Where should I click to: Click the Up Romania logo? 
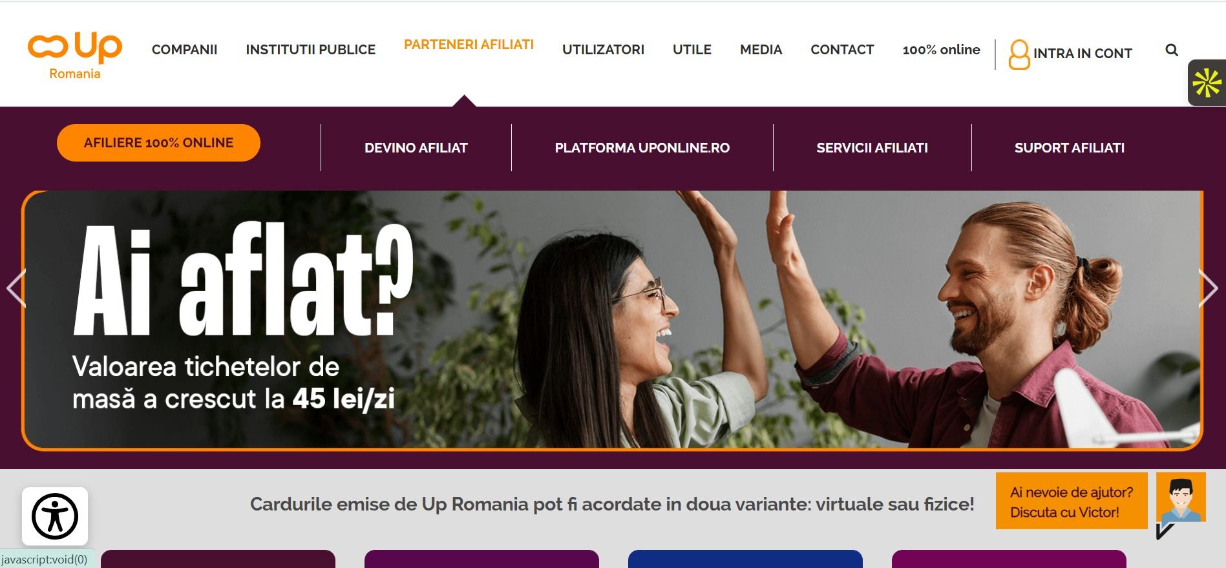pyautogui.click(x=75, y=56)
